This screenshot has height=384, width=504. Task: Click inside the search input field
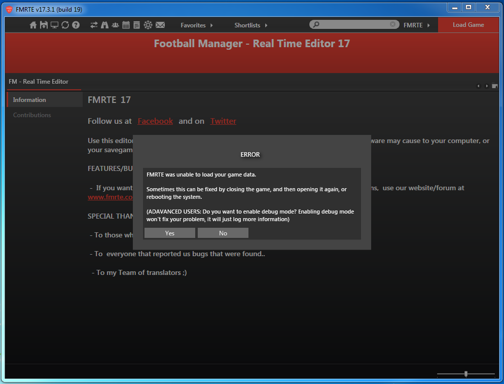point(354,24)
